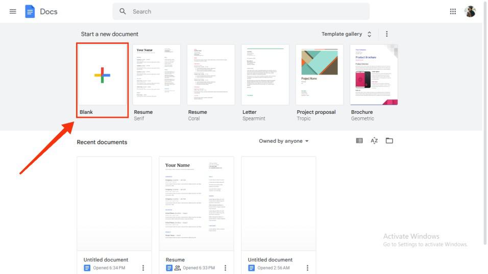Viewport: 488px width, 274px height.
Task: Click the Resume title under recent documents
Action: (x=175, y=260)
